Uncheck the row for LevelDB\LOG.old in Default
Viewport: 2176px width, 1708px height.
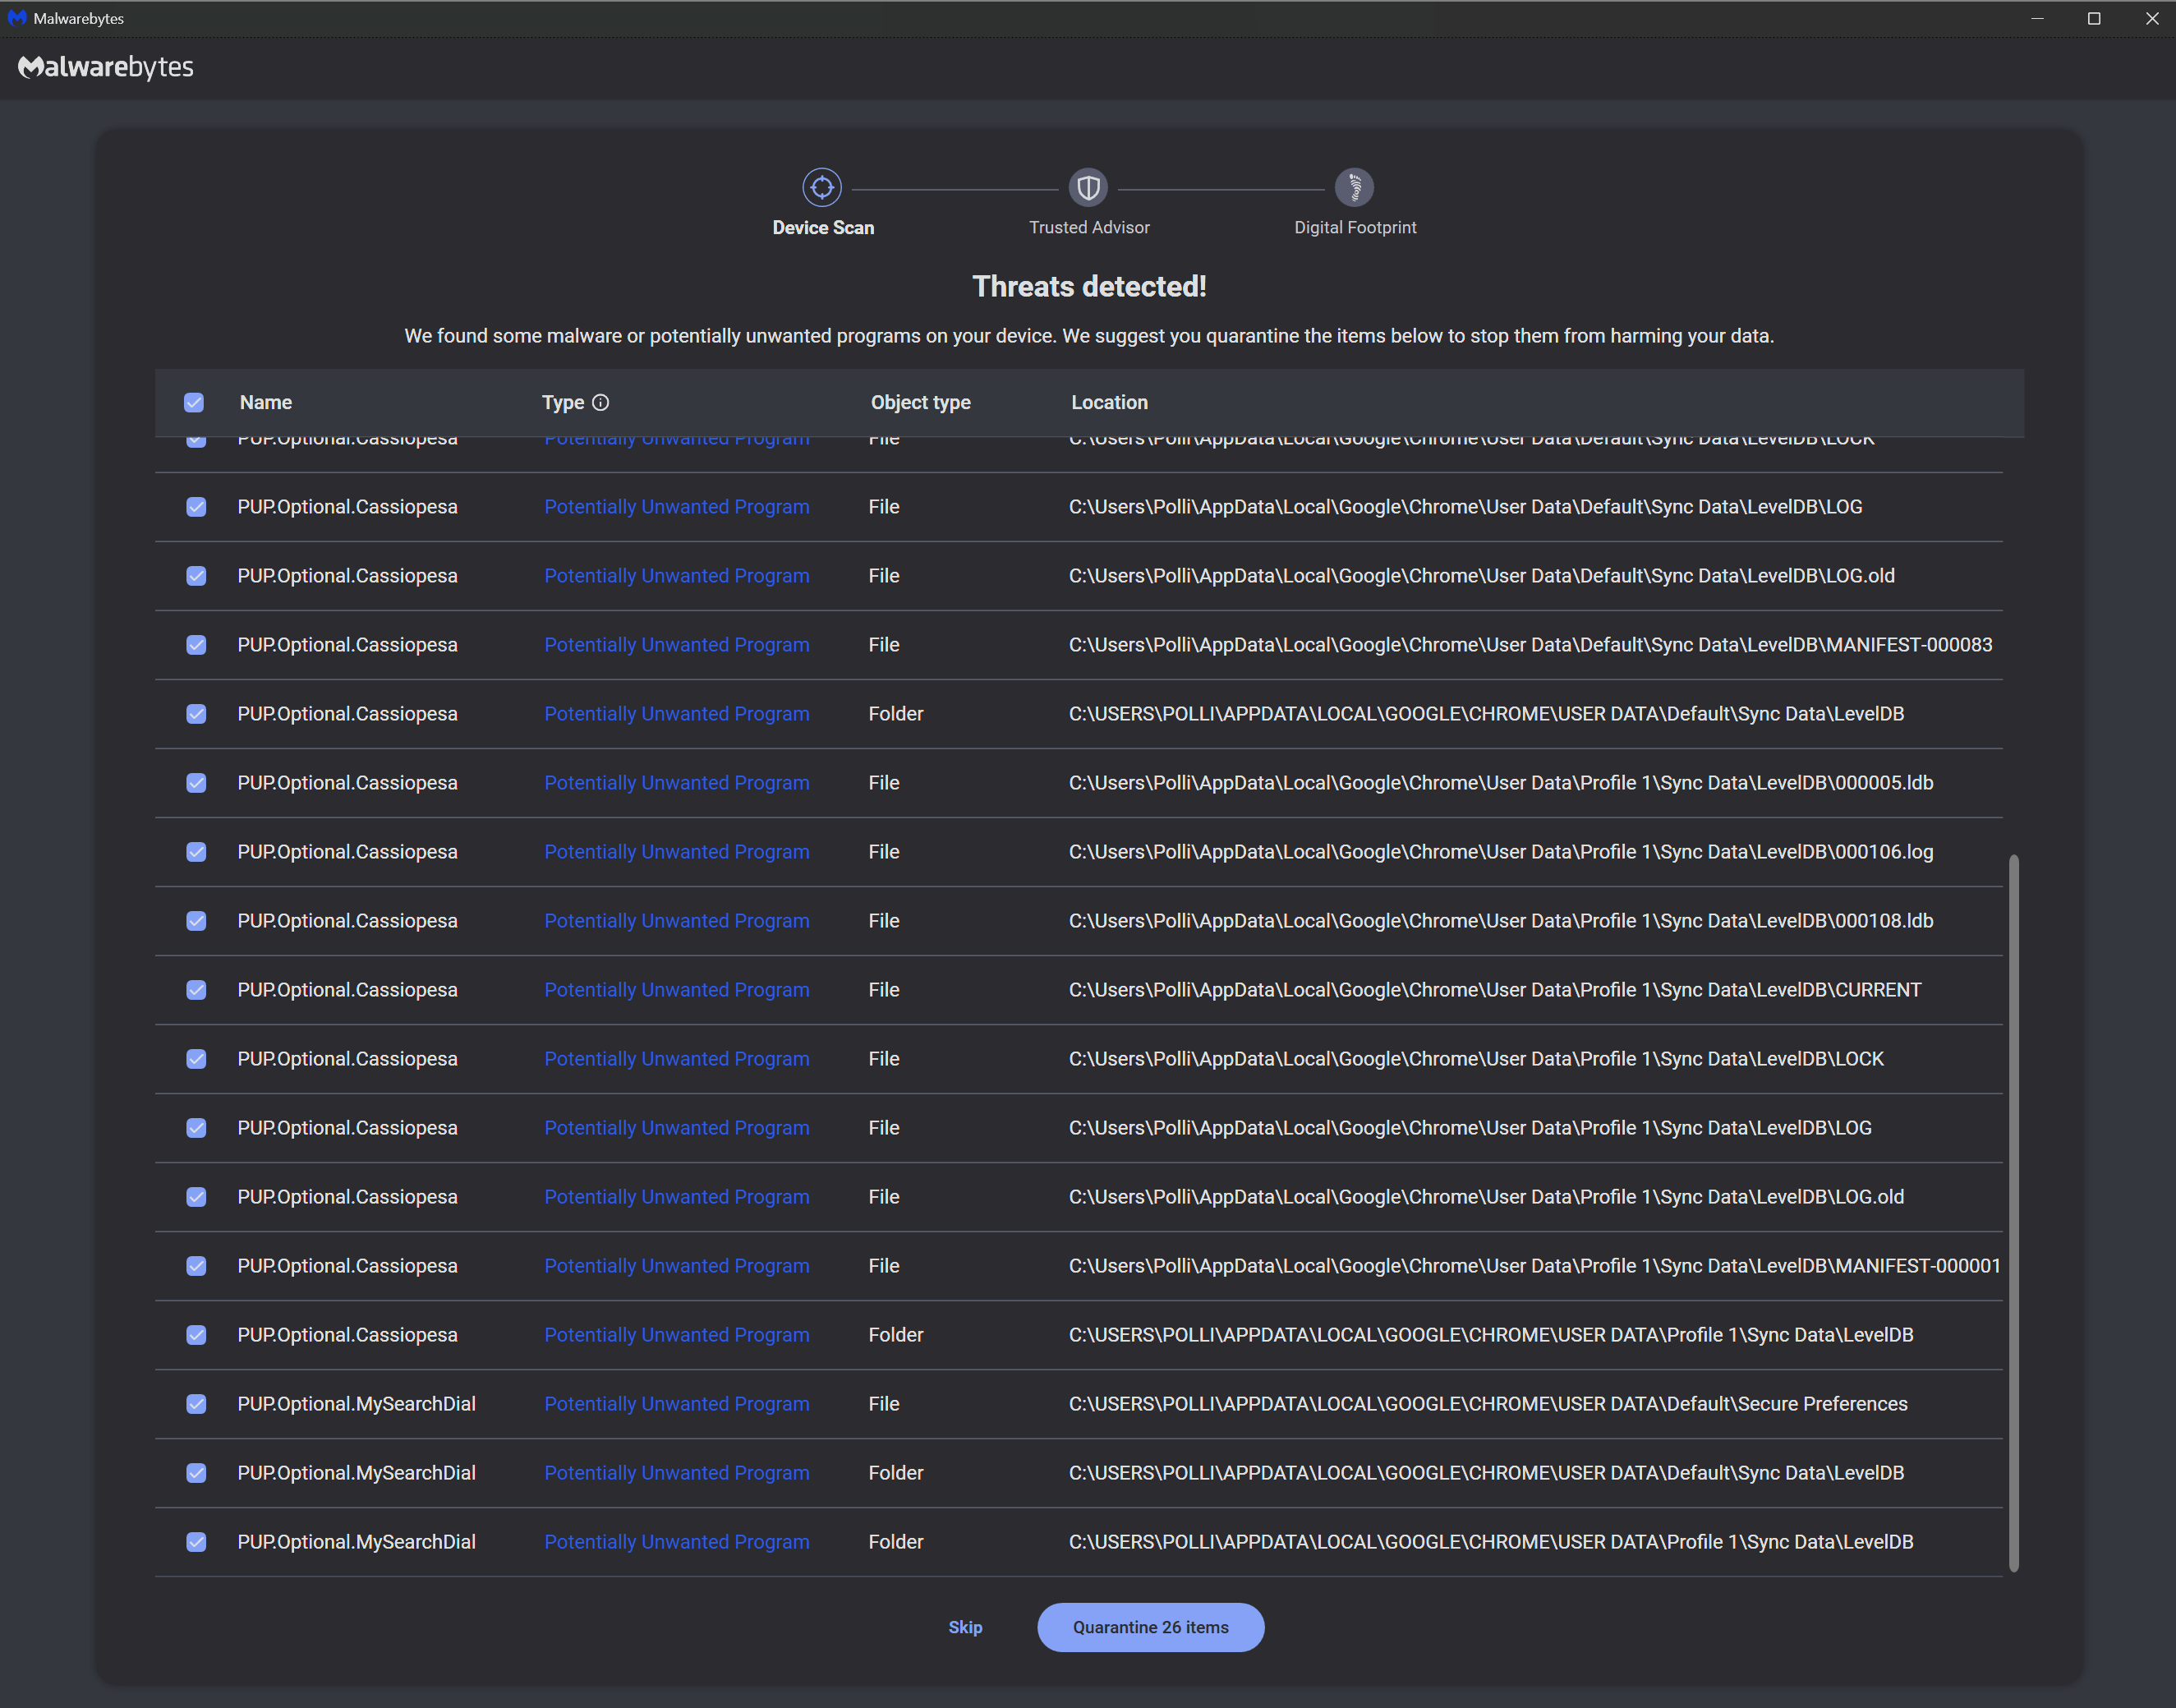(x=196, y=576)
